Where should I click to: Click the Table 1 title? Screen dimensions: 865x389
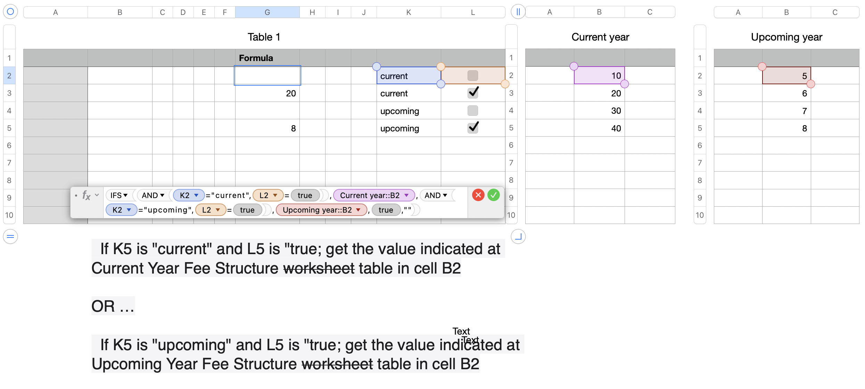[264, 37]
